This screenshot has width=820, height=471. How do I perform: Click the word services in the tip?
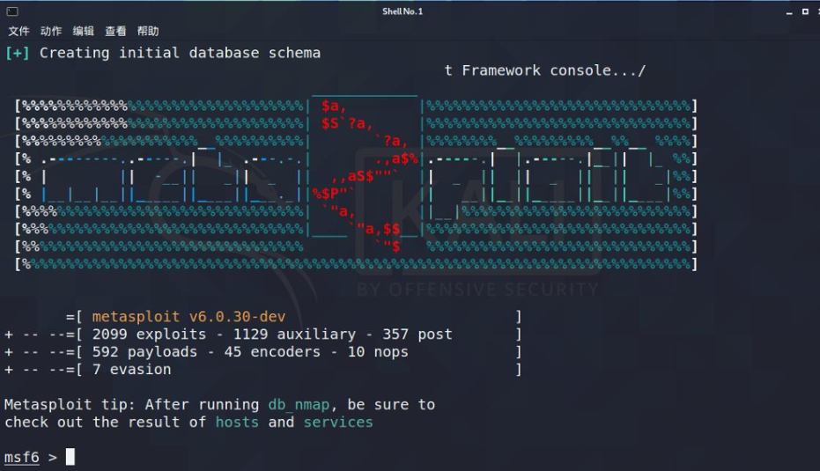(338, 423)
